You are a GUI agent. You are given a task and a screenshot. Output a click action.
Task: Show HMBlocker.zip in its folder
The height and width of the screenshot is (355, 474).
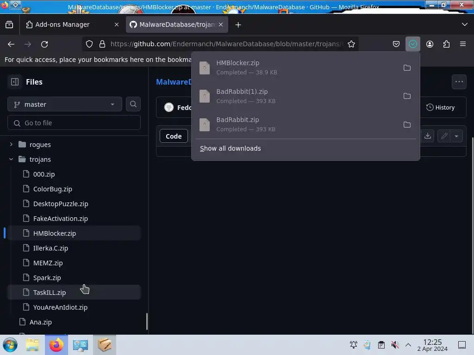click(x=407, y=67)
